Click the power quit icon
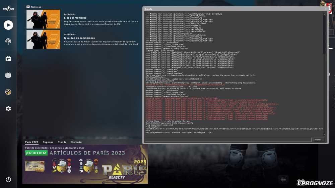This screenshot has width=335, height=188. pyautogui.click(x=8, y=179)
